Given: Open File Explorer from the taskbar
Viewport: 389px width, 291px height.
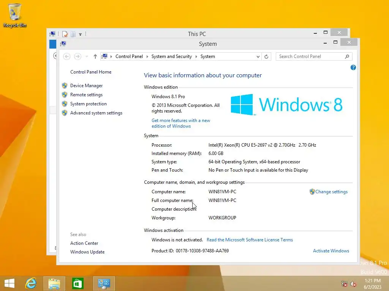Looking at the screenshot, I should 54,283.
